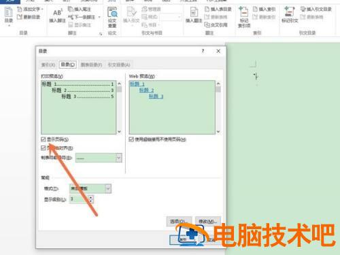
Task: Click 更新索引 in the index group
Action: tap(264, 17)
